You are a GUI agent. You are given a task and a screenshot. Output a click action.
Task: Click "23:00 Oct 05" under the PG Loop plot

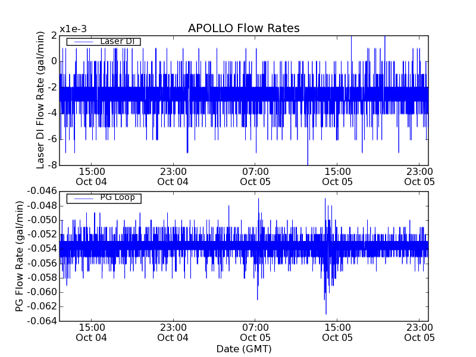tap(419, 333)
